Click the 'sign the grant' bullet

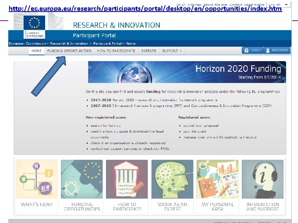point(195,131)
